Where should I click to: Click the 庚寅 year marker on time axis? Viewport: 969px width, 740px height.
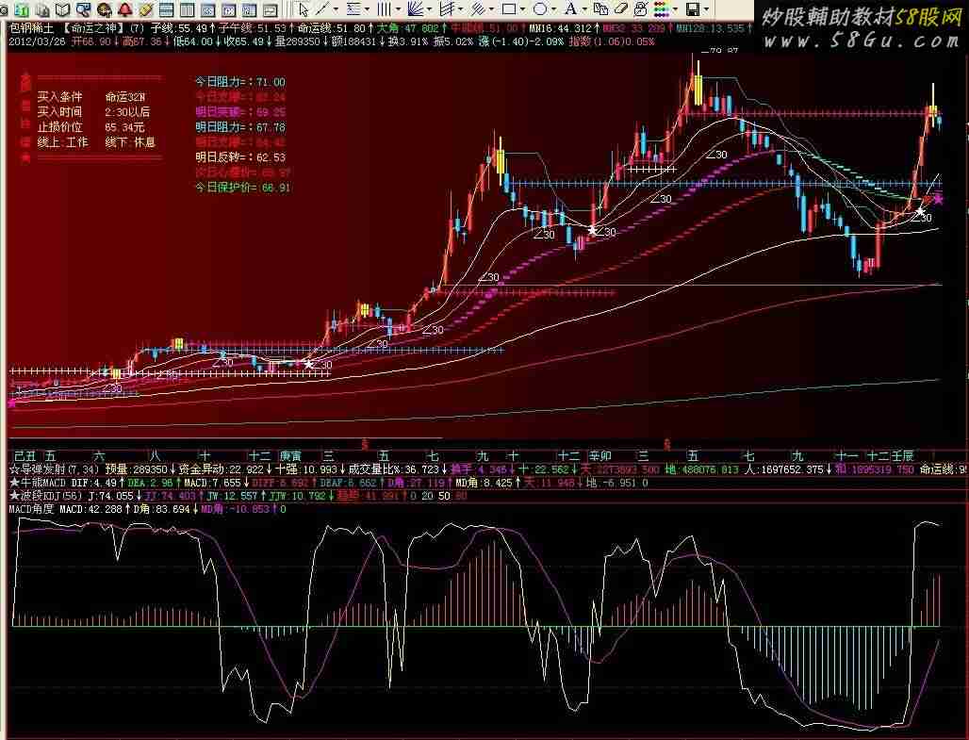click(x=290, y=456)
